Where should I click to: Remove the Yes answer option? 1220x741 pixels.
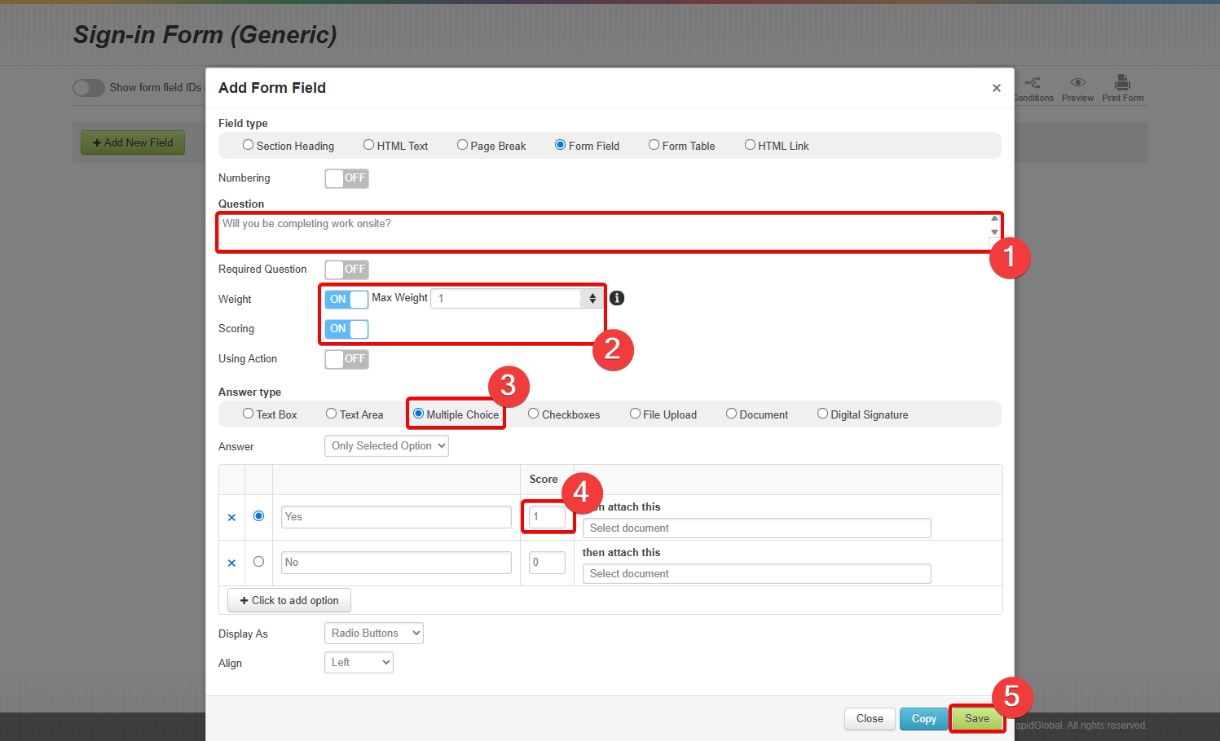(231, 517)
